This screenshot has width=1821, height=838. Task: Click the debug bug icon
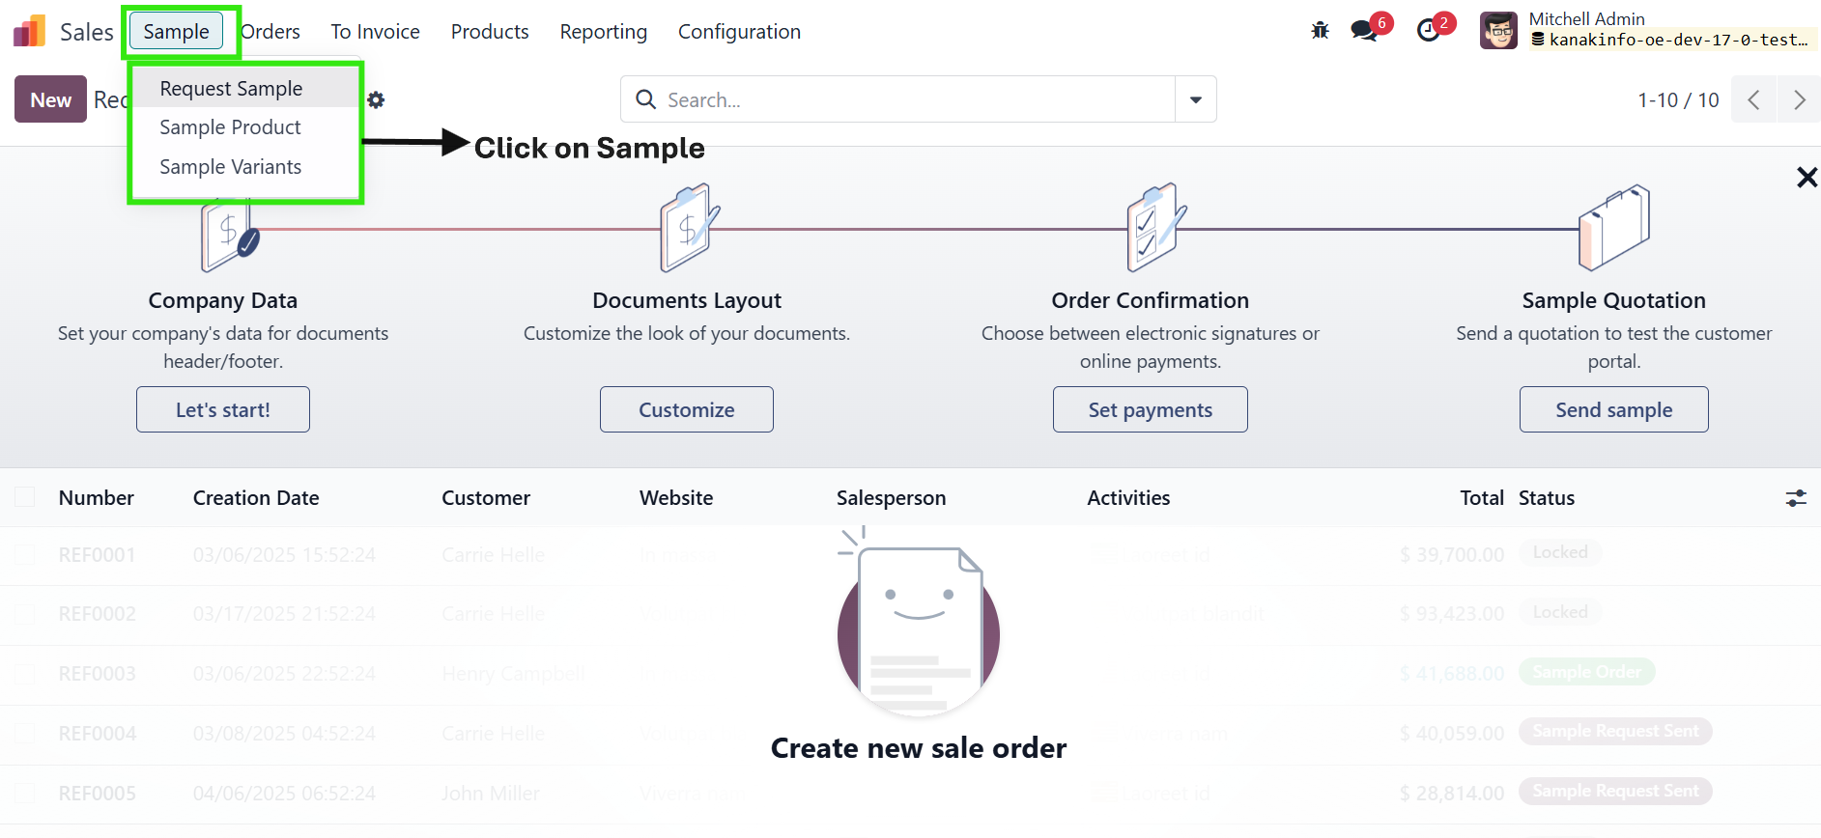click(x=1320, y=31)
